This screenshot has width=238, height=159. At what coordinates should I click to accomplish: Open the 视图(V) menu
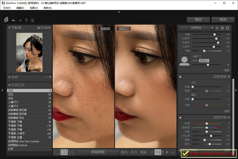[x=34, y=8]
